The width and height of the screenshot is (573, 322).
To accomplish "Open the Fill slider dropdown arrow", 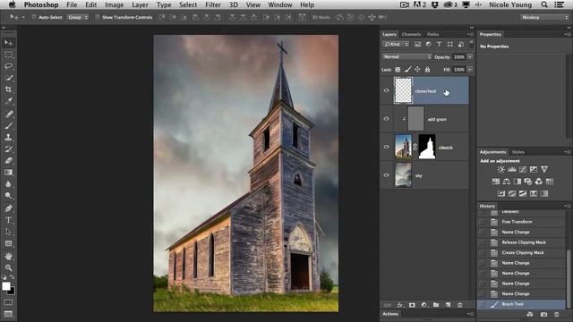I will click(470, 70).
